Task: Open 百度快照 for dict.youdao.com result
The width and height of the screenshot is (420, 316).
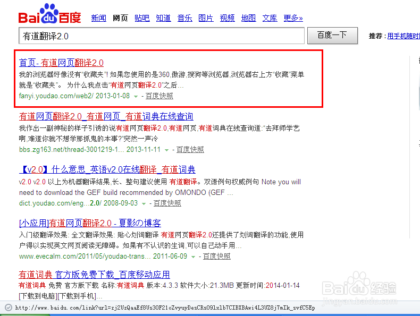Action: [x=167, y=203]
